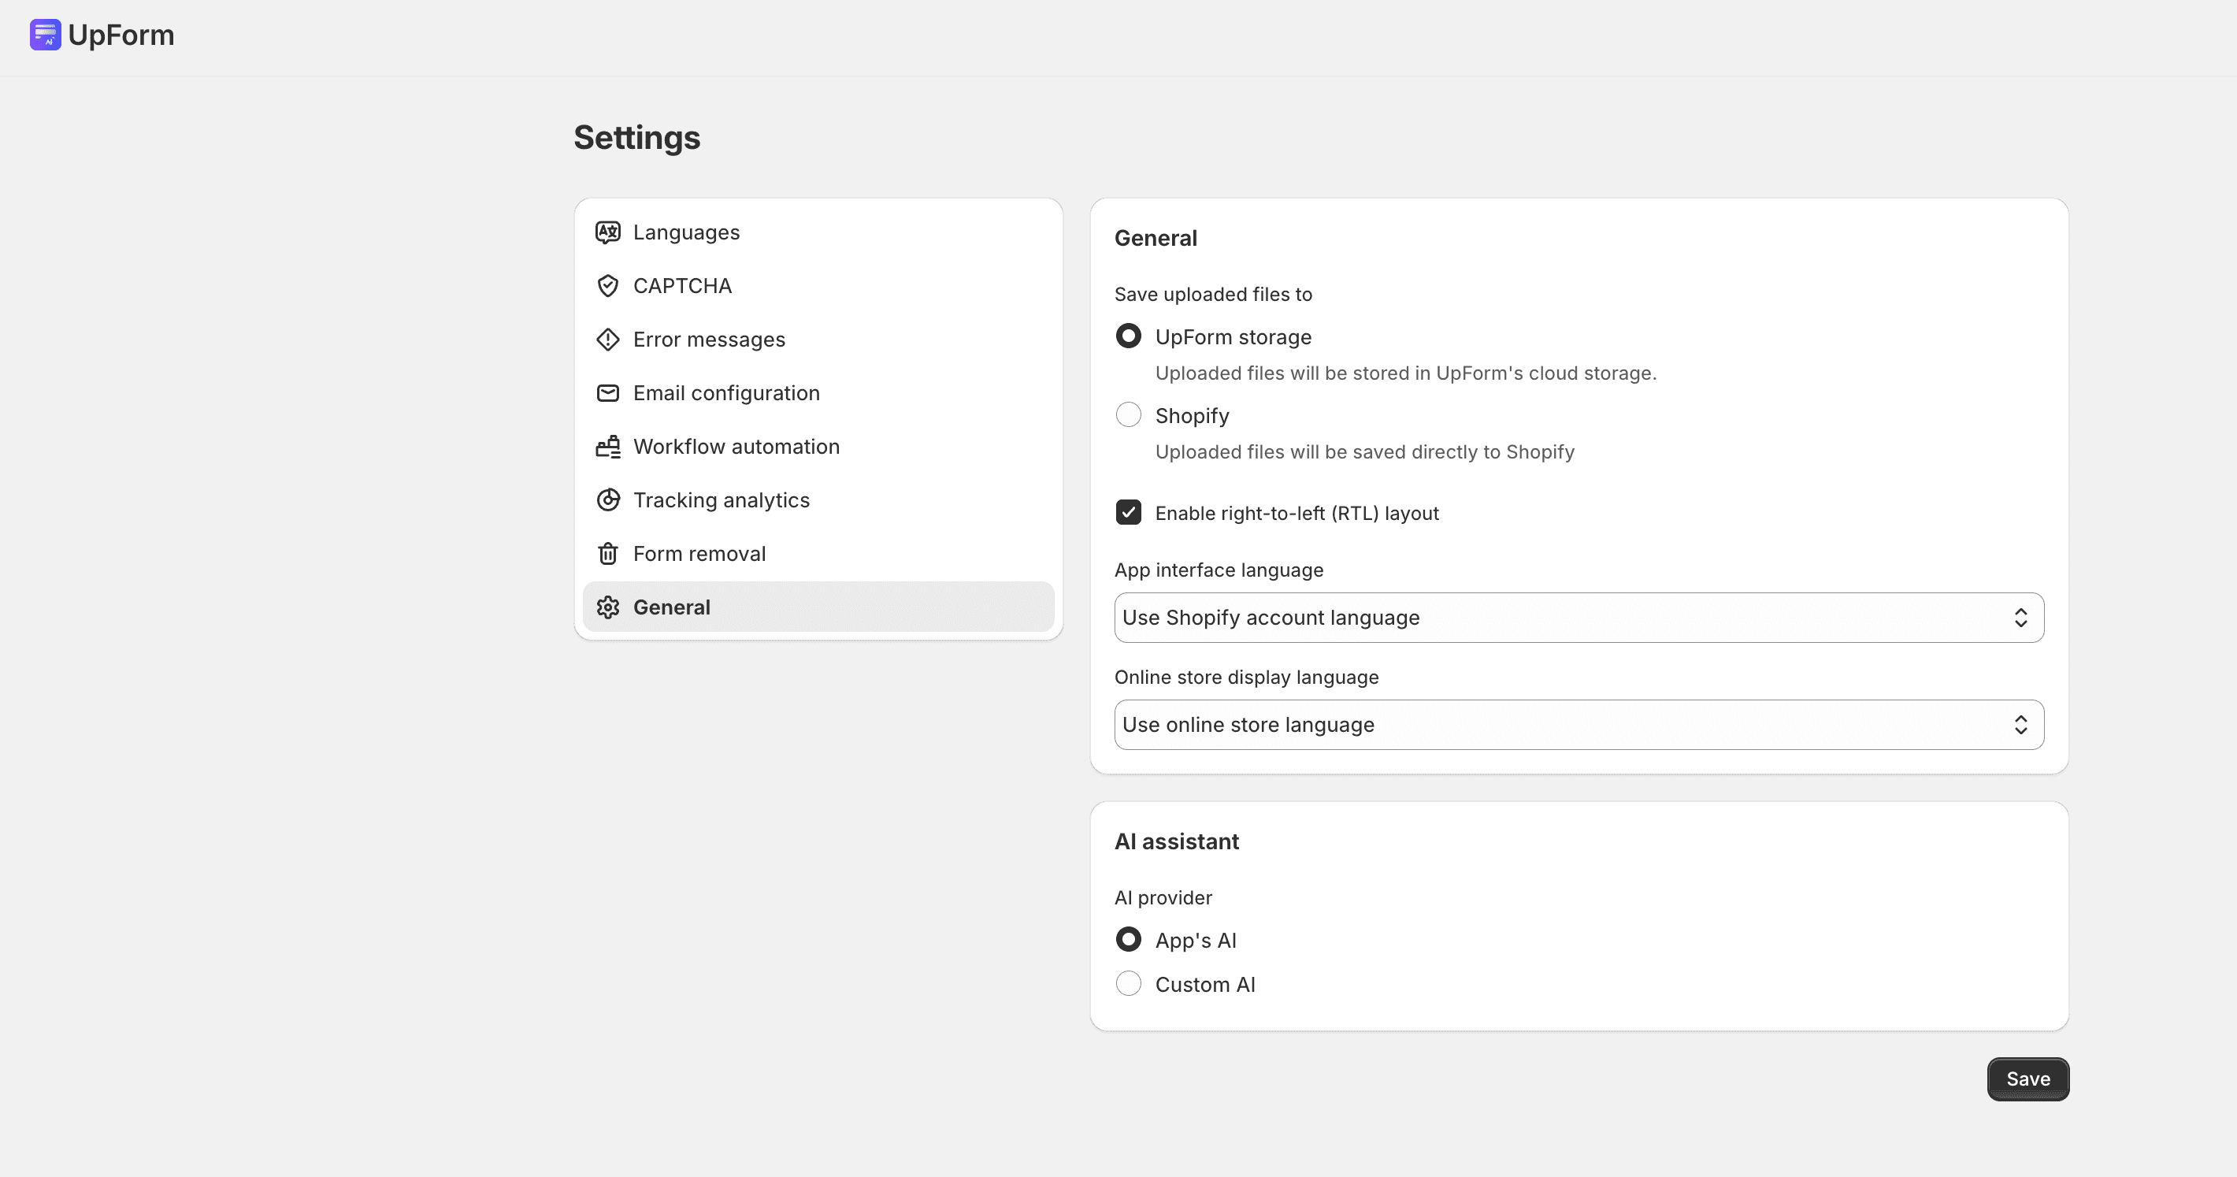Click the UpForm logo icon

pos(45,35)
